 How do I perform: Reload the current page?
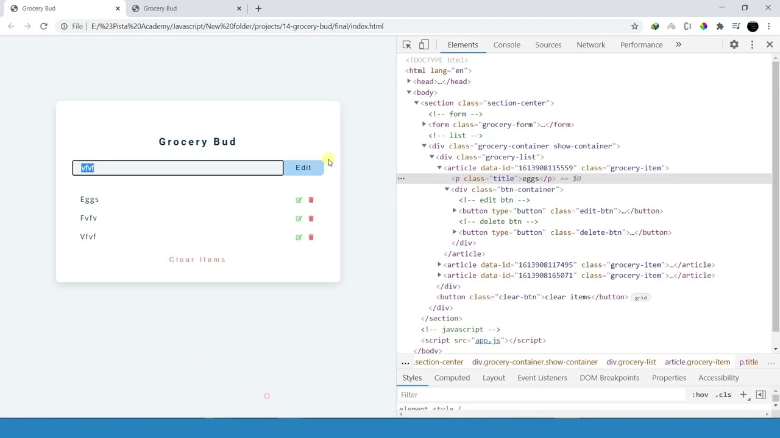tap(44, 26)
